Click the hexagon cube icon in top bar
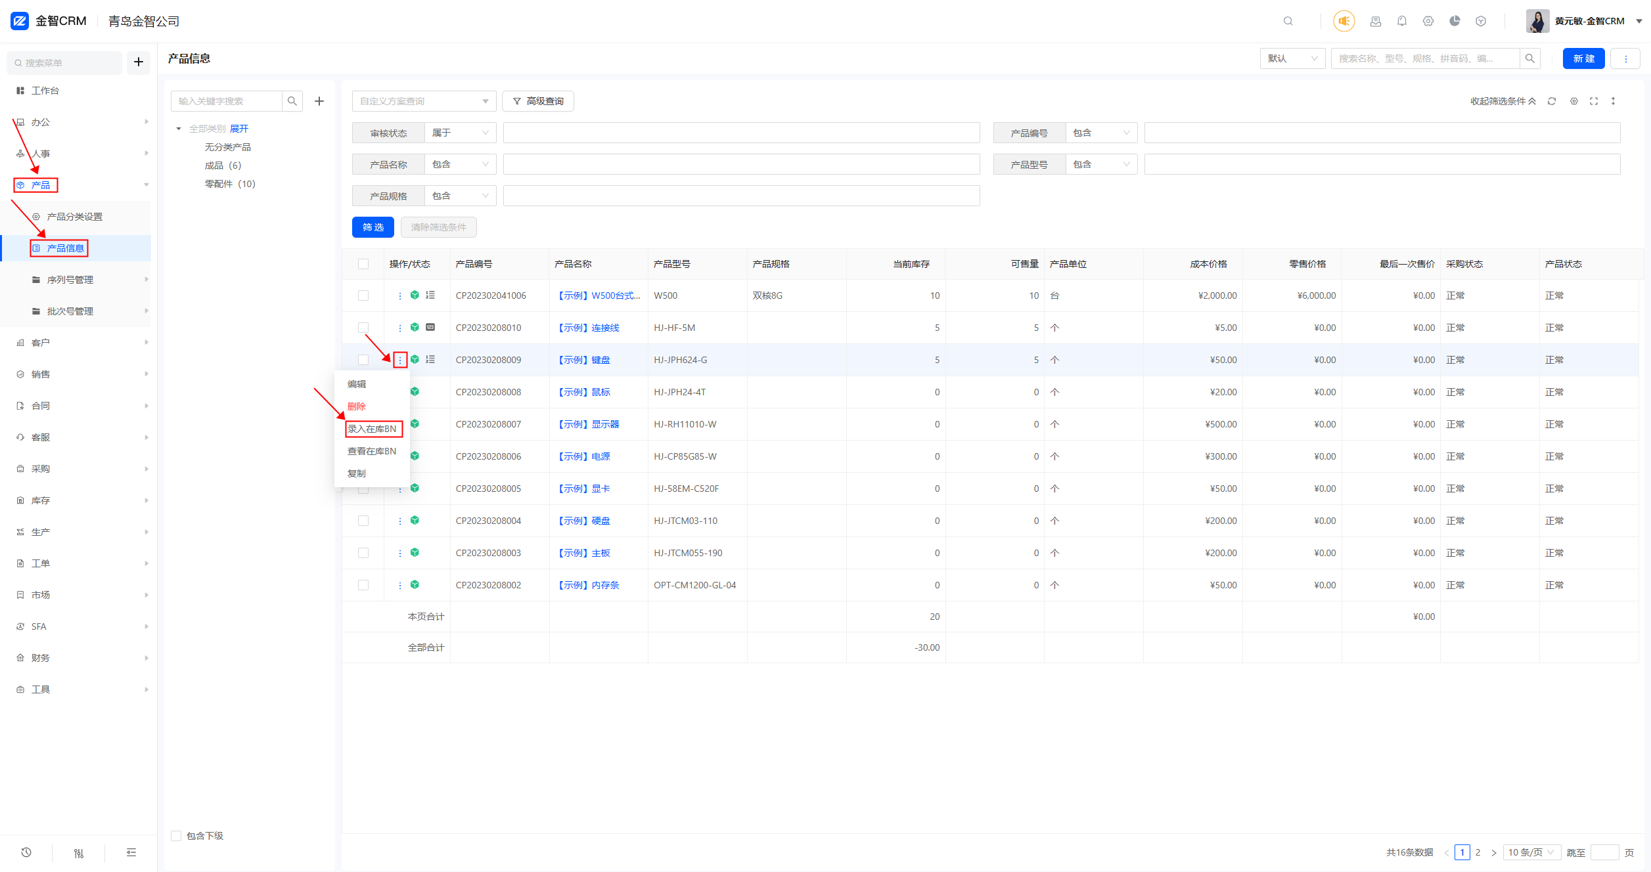The image size is (1651, 872). click(x=1481, y=21)
